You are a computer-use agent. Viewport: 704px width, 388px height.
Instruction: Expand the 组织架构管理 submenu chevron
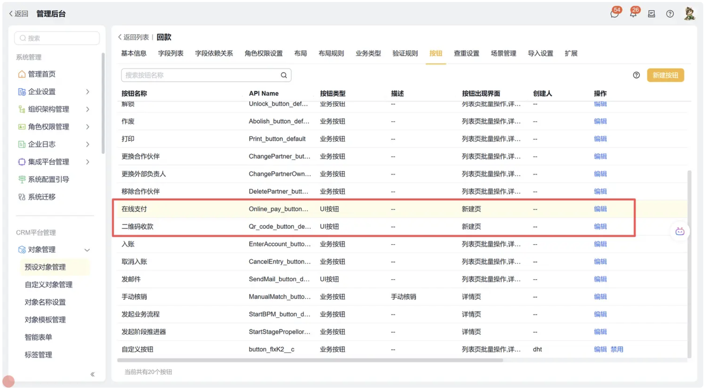88,109
